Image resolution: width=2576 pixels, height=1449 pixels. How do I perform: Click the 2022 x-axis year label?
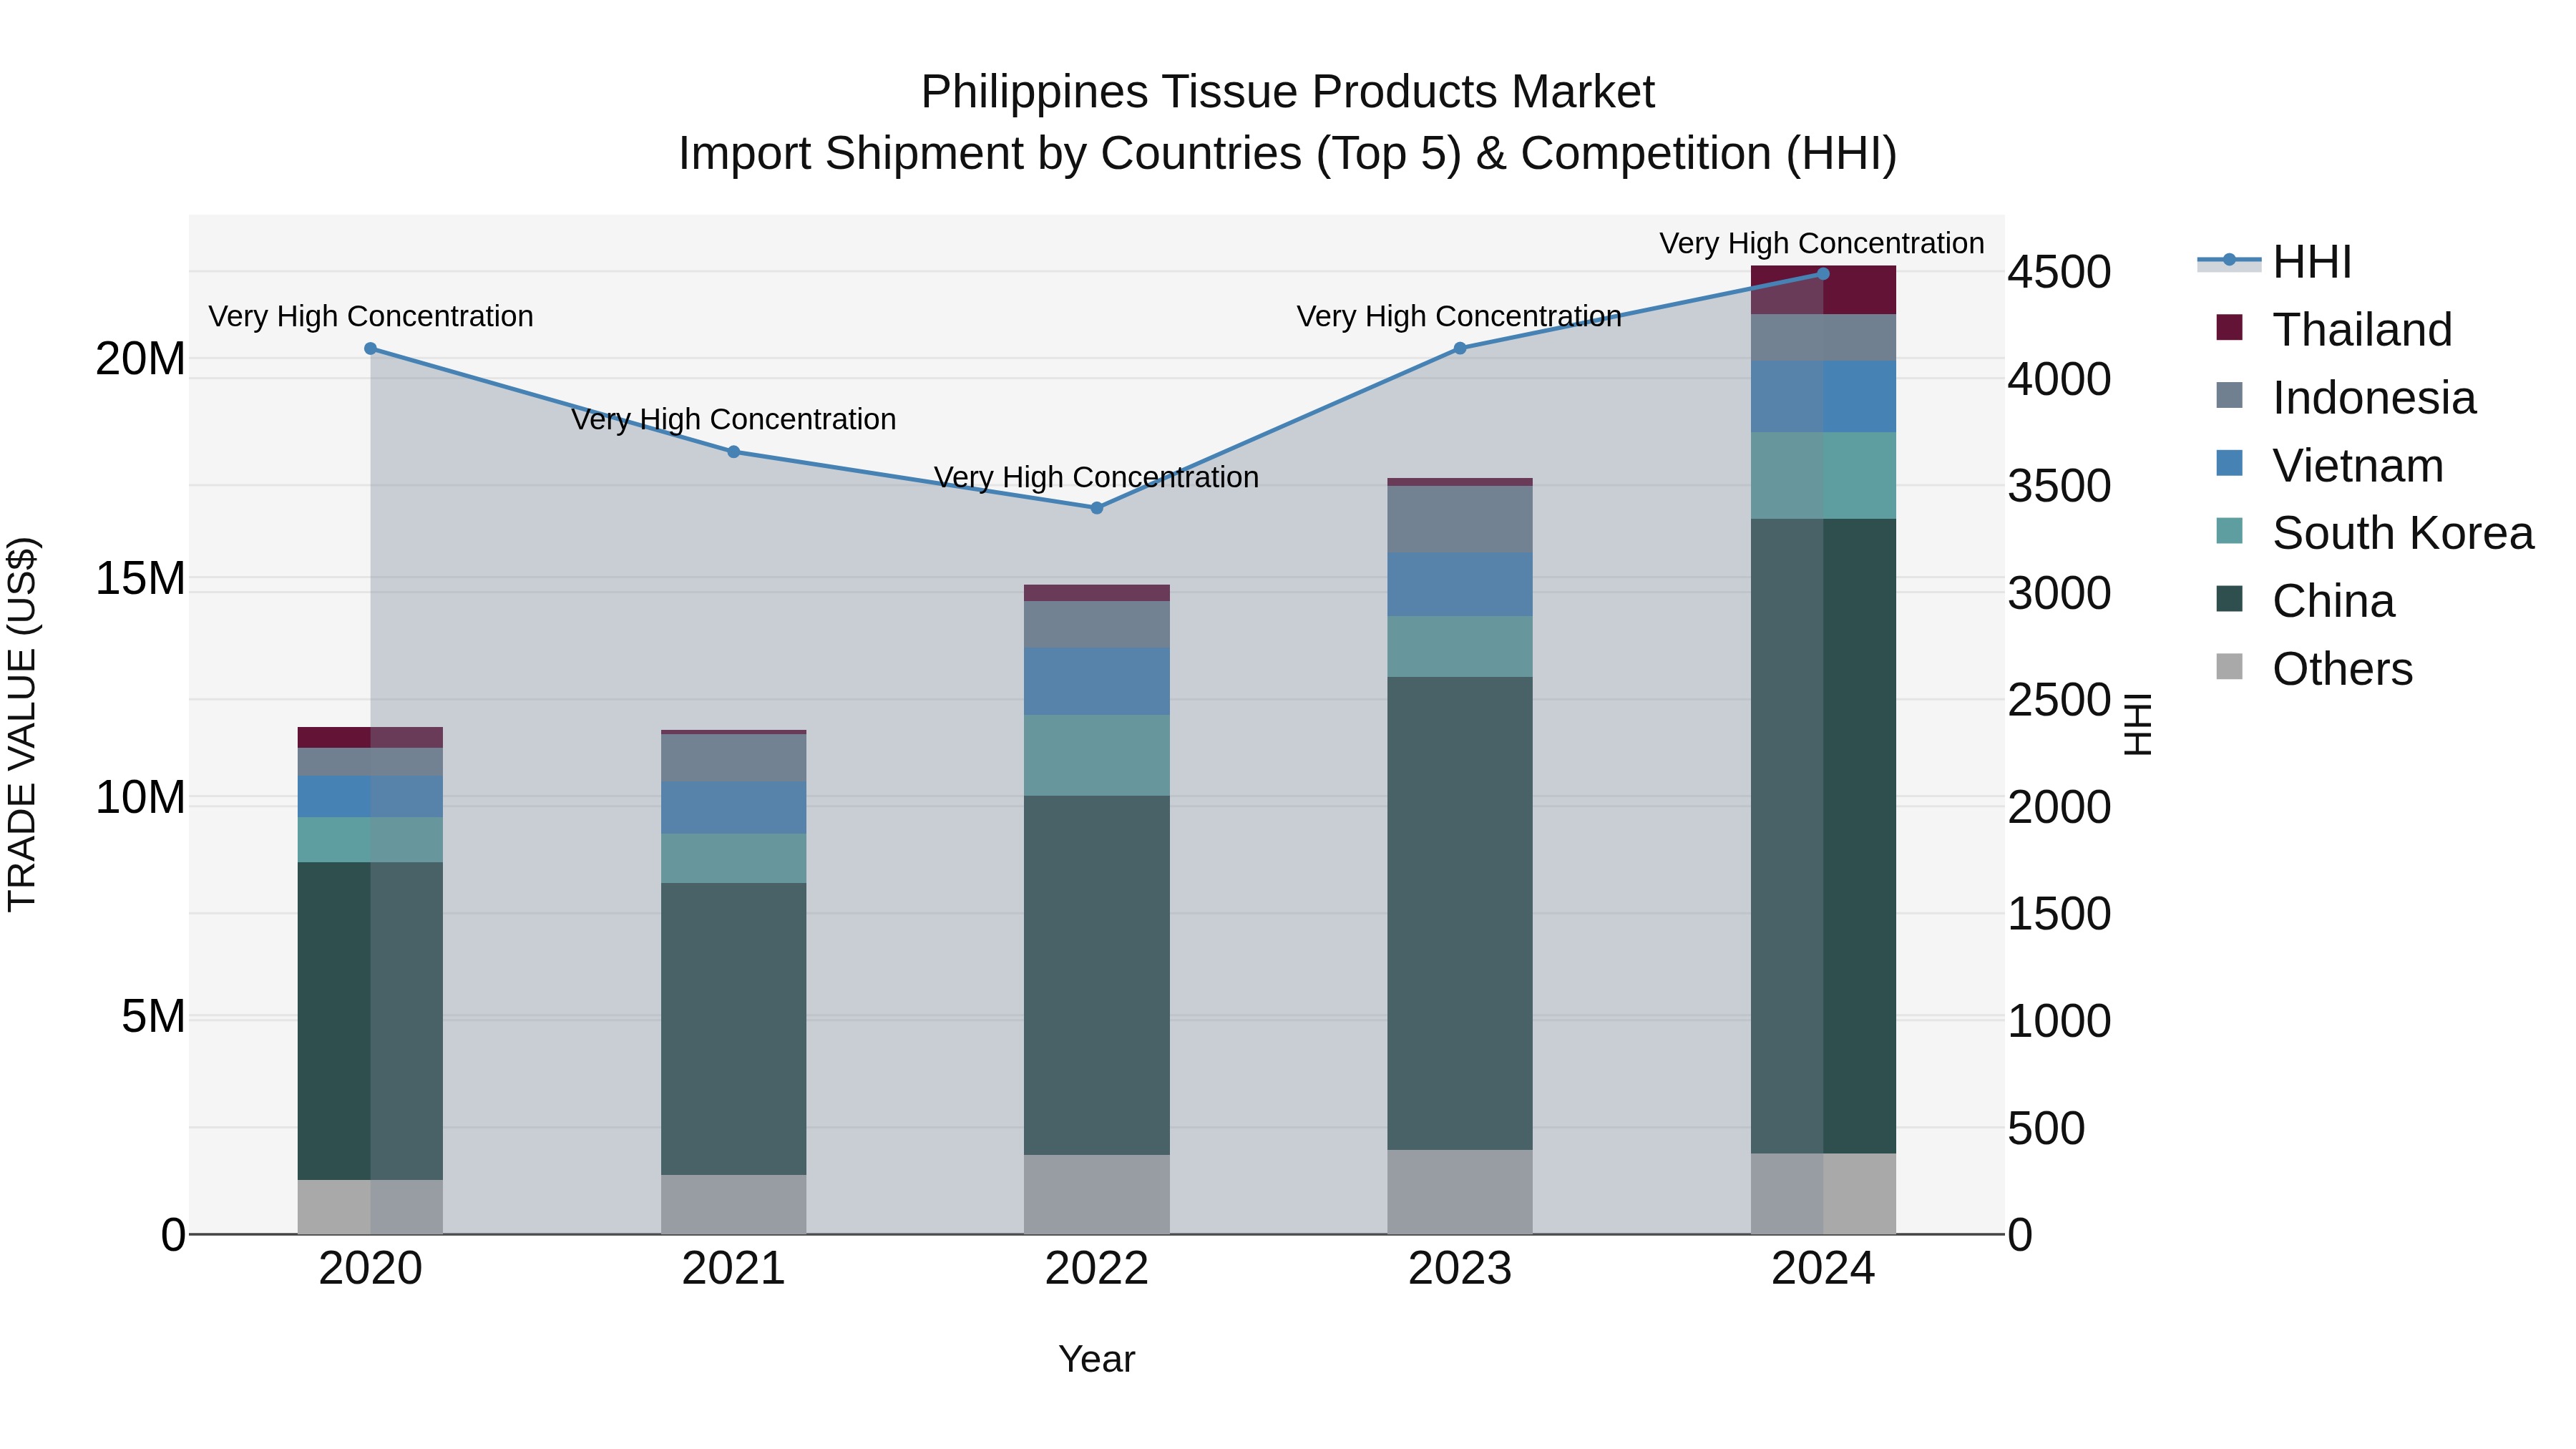1096,1269
